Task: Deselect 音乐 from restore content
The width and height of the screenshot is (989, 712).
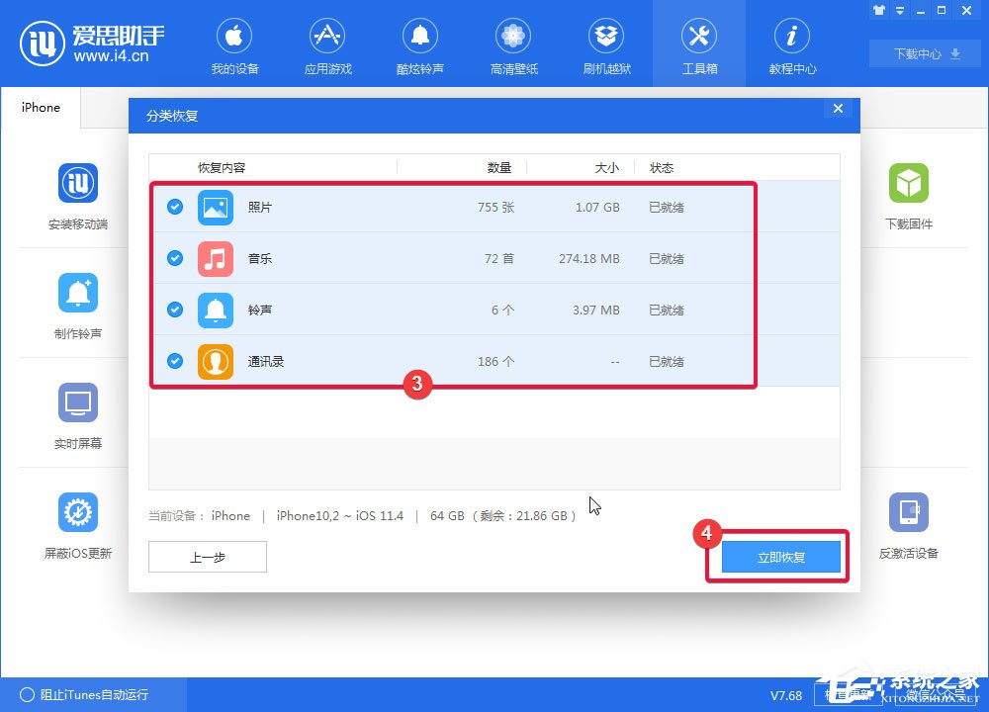Action: coord(174,259)
